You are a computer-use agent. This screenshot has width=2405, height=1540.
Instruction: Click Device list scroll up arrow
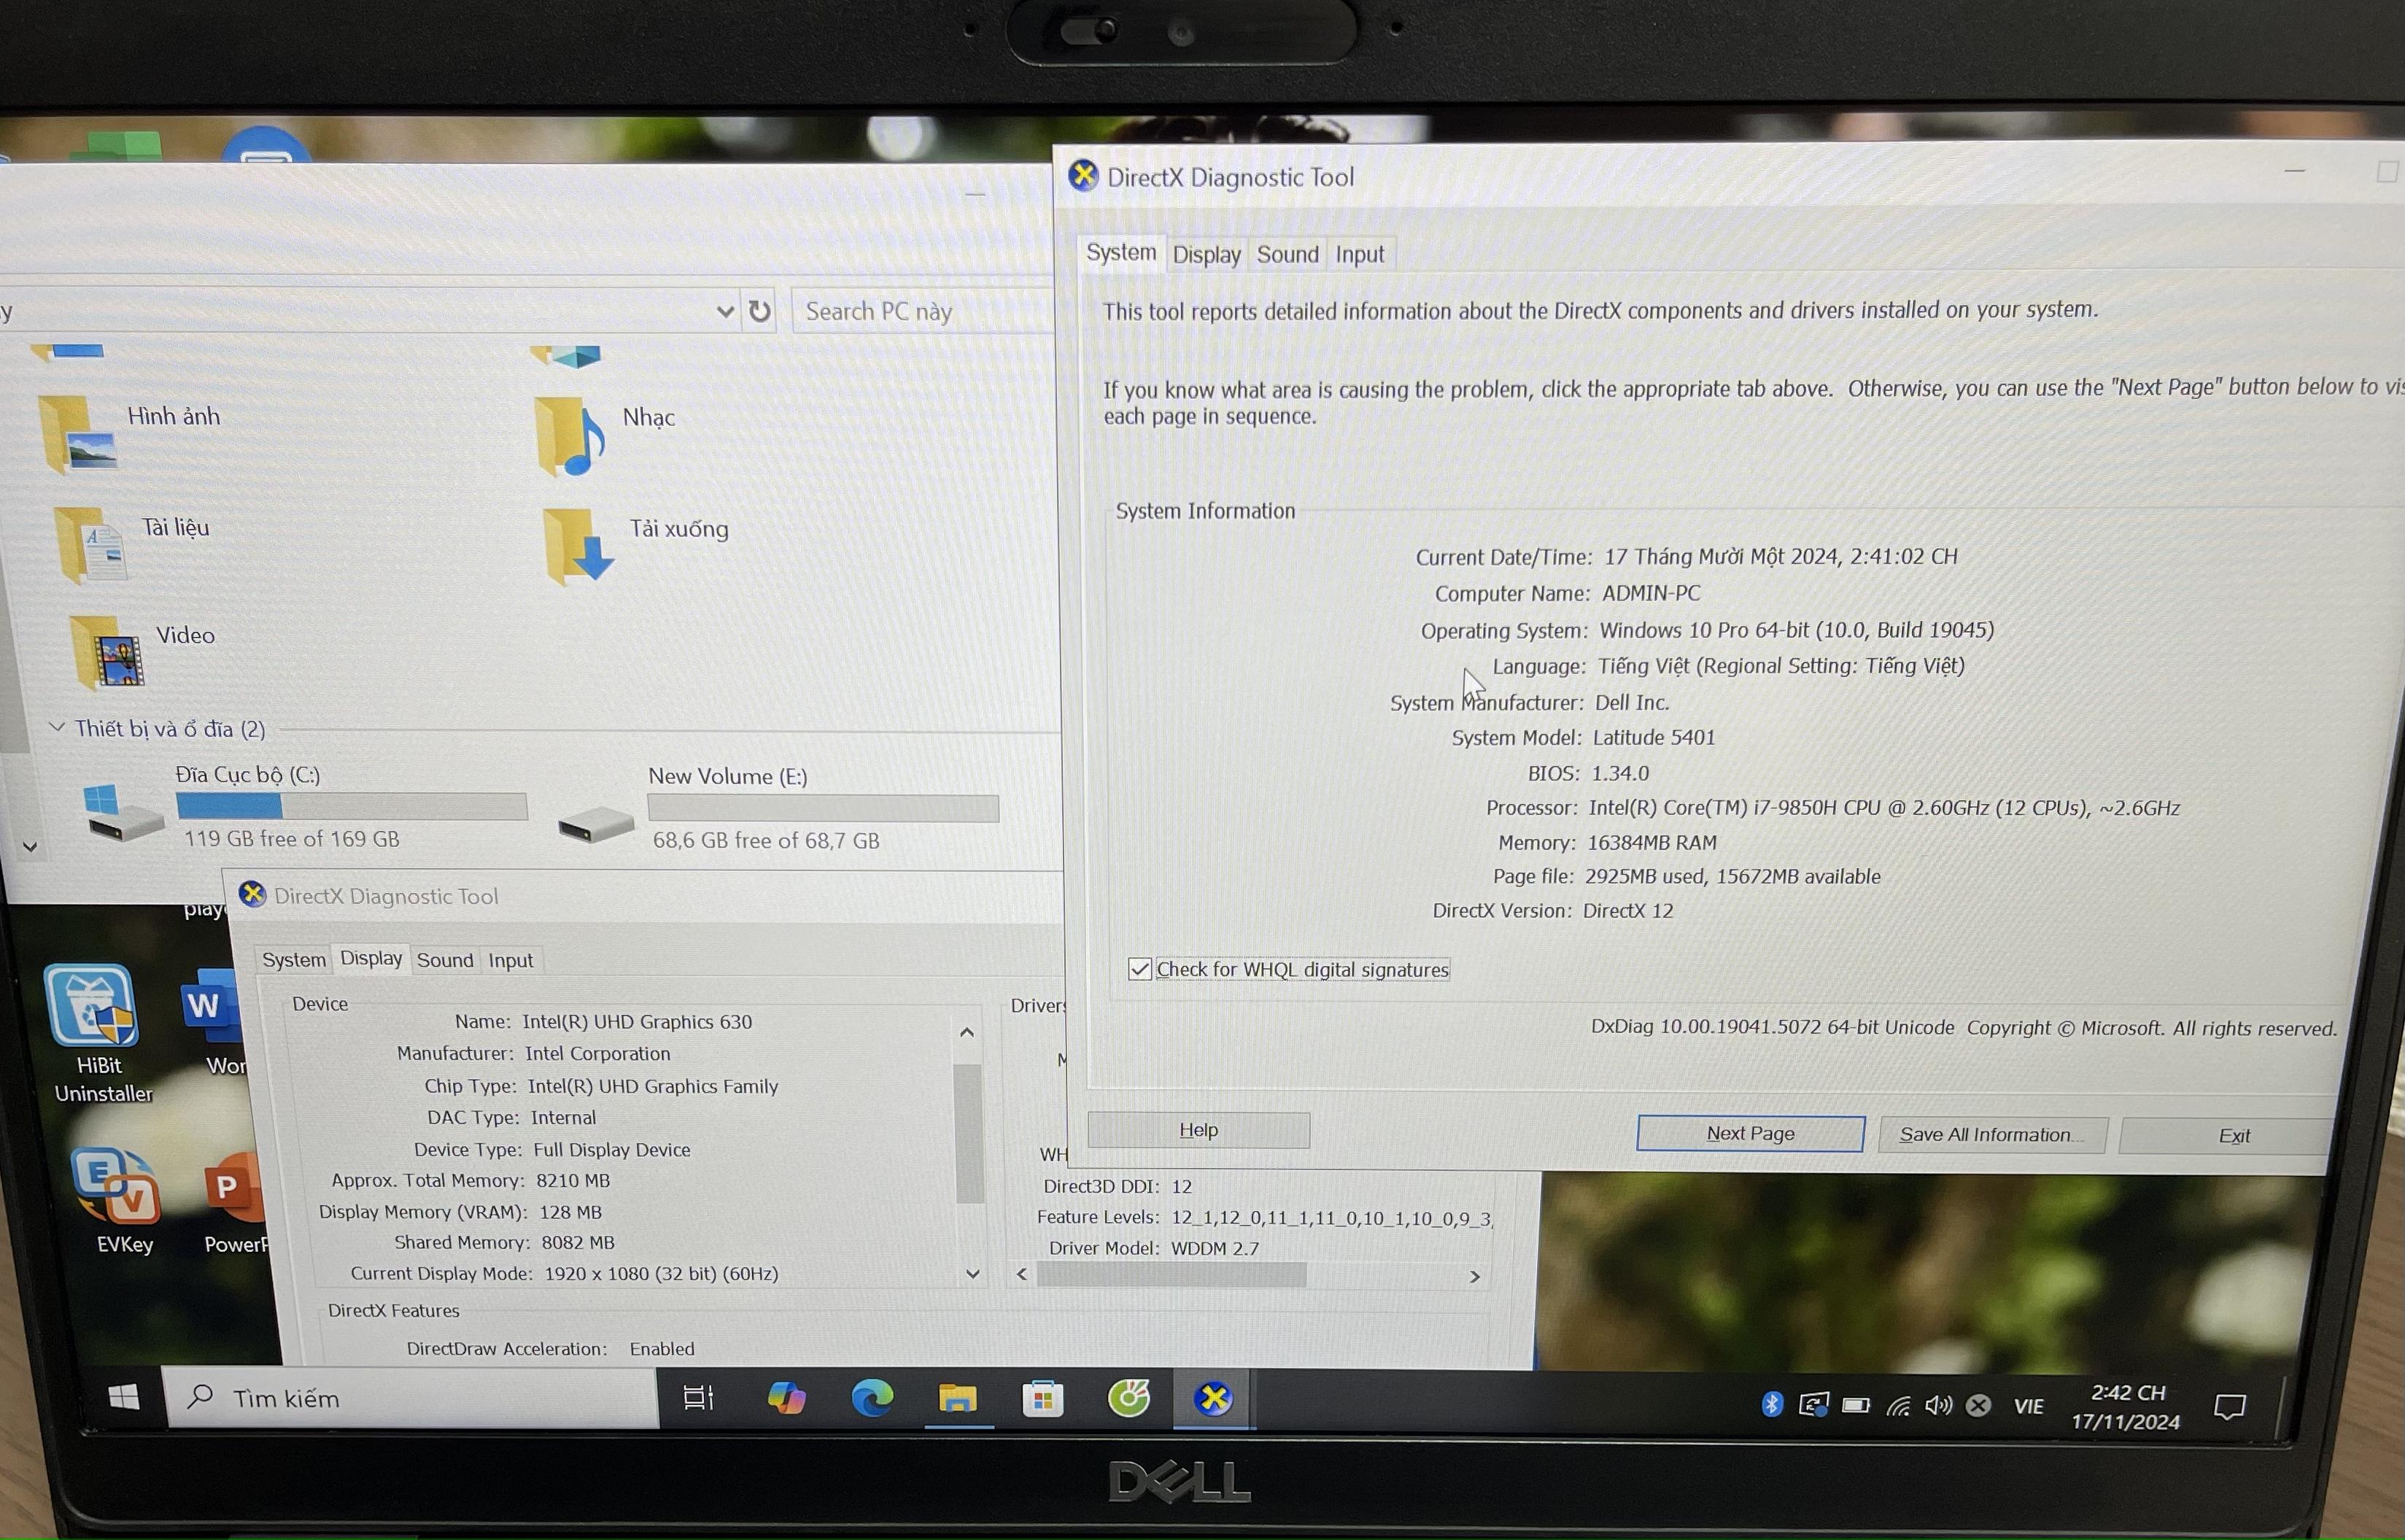pyautogui.click(x=967, y=1032)
